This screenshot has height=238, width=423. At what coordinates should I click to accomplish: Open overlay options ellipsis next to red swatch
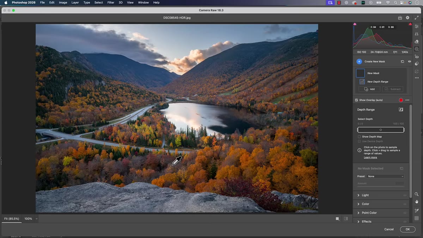pyautogui.click(x=407, y=100)
